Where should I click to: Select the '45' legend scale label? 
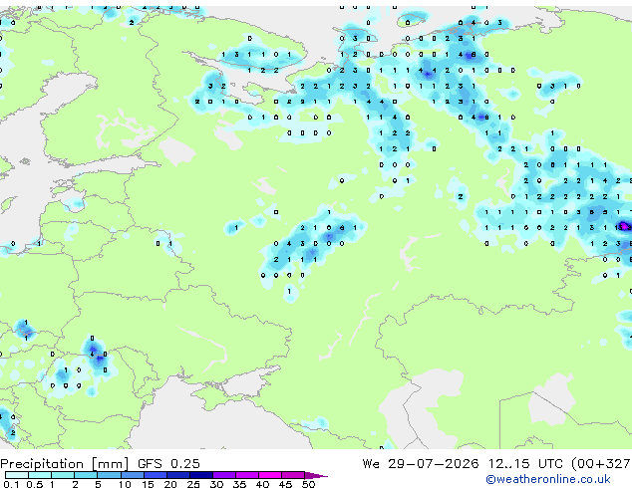click(285, 484)
